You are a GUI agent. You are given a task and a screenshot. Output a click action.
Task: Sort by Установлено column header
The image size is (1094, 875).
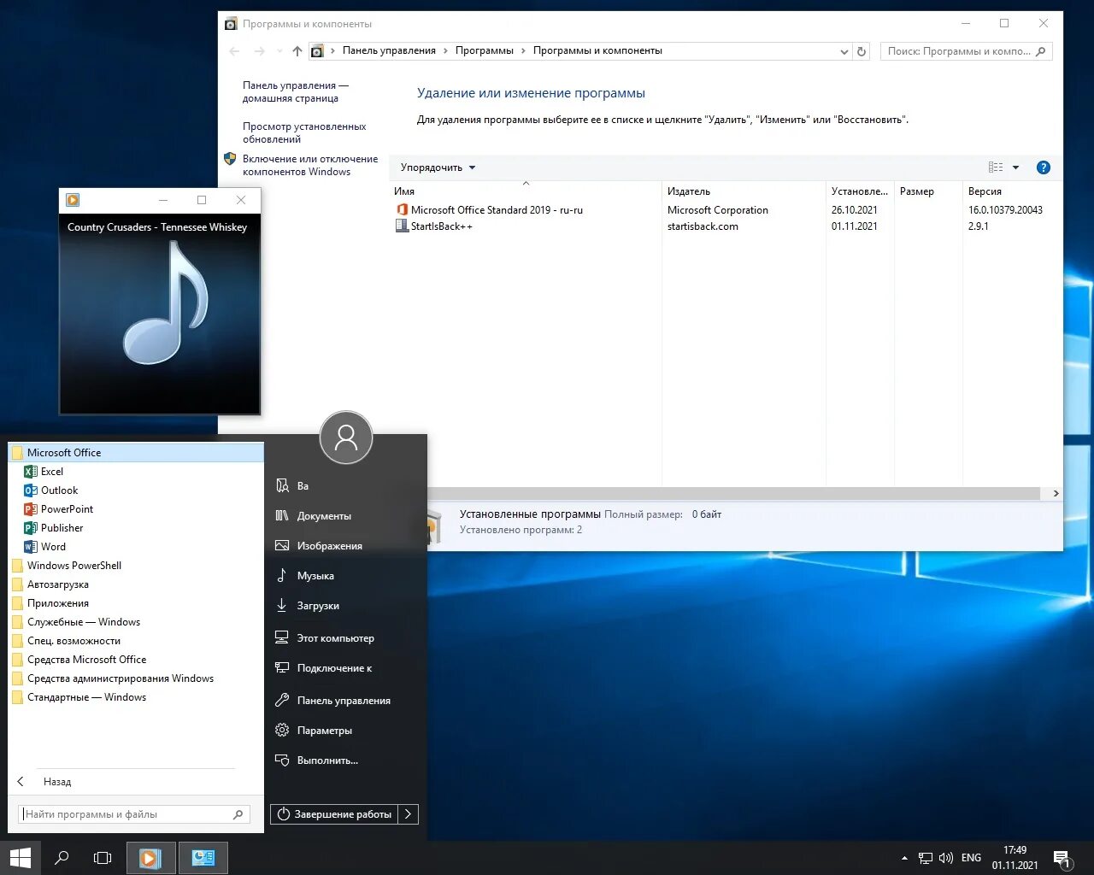[860, 191]
